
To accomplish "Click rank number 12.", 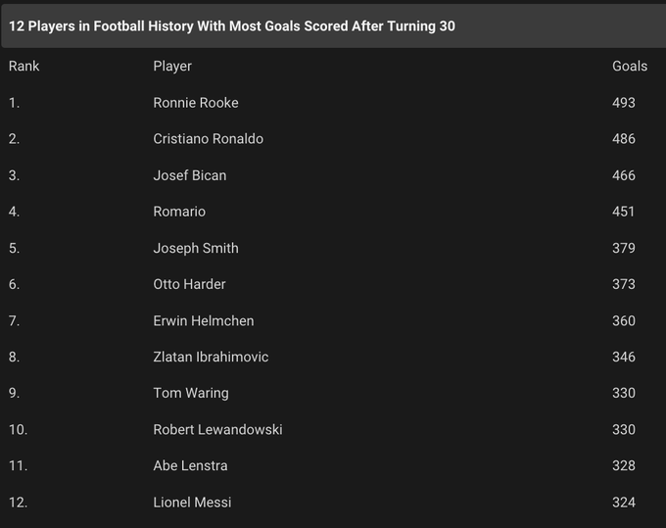I will coord(19,502).
